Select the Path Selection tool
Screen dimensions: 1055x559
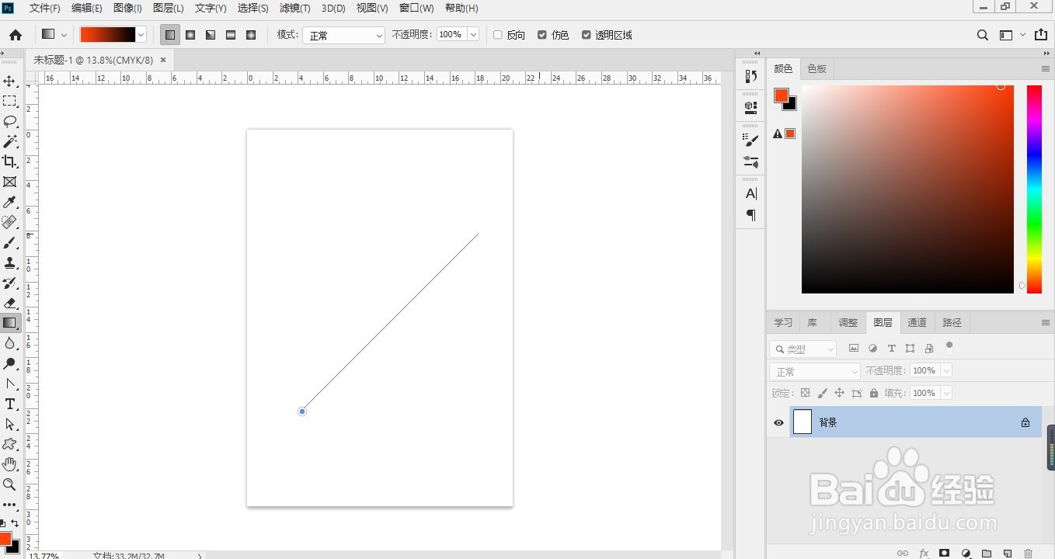(10, 424)
